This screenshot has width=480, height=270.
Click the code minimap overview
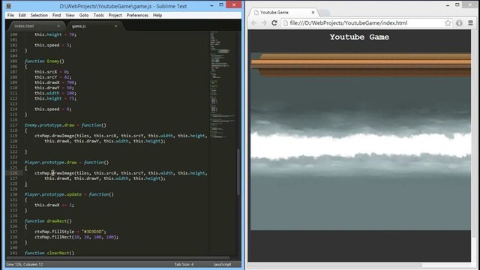(223, 85)
